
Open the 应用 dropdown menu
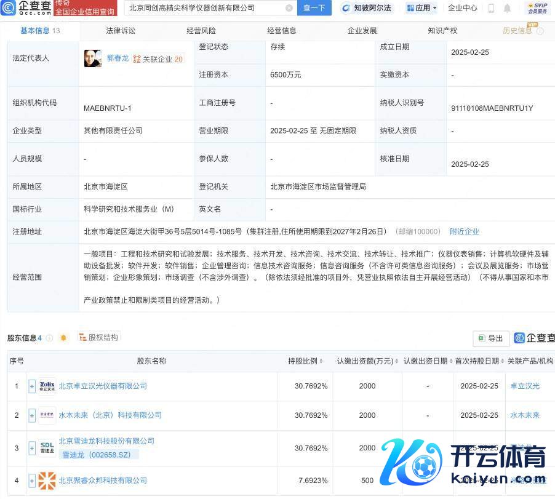[x=421, y=8]
